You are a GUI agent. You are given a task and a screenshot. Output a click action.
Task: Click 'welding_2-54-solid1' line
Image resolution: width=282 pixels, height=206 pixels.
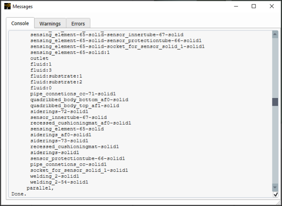point(59,182)
